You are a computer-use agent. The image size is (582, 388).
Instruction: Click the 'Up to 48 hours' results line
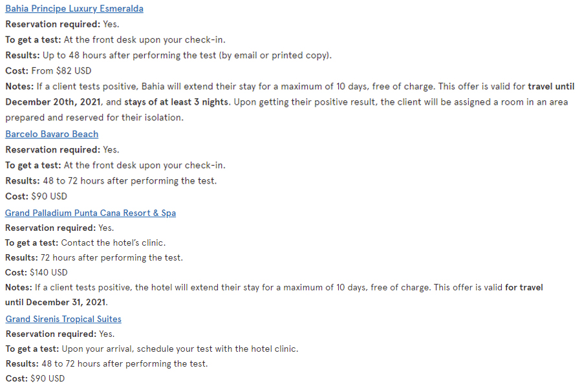pyautogui.click(x=169, y=56)
